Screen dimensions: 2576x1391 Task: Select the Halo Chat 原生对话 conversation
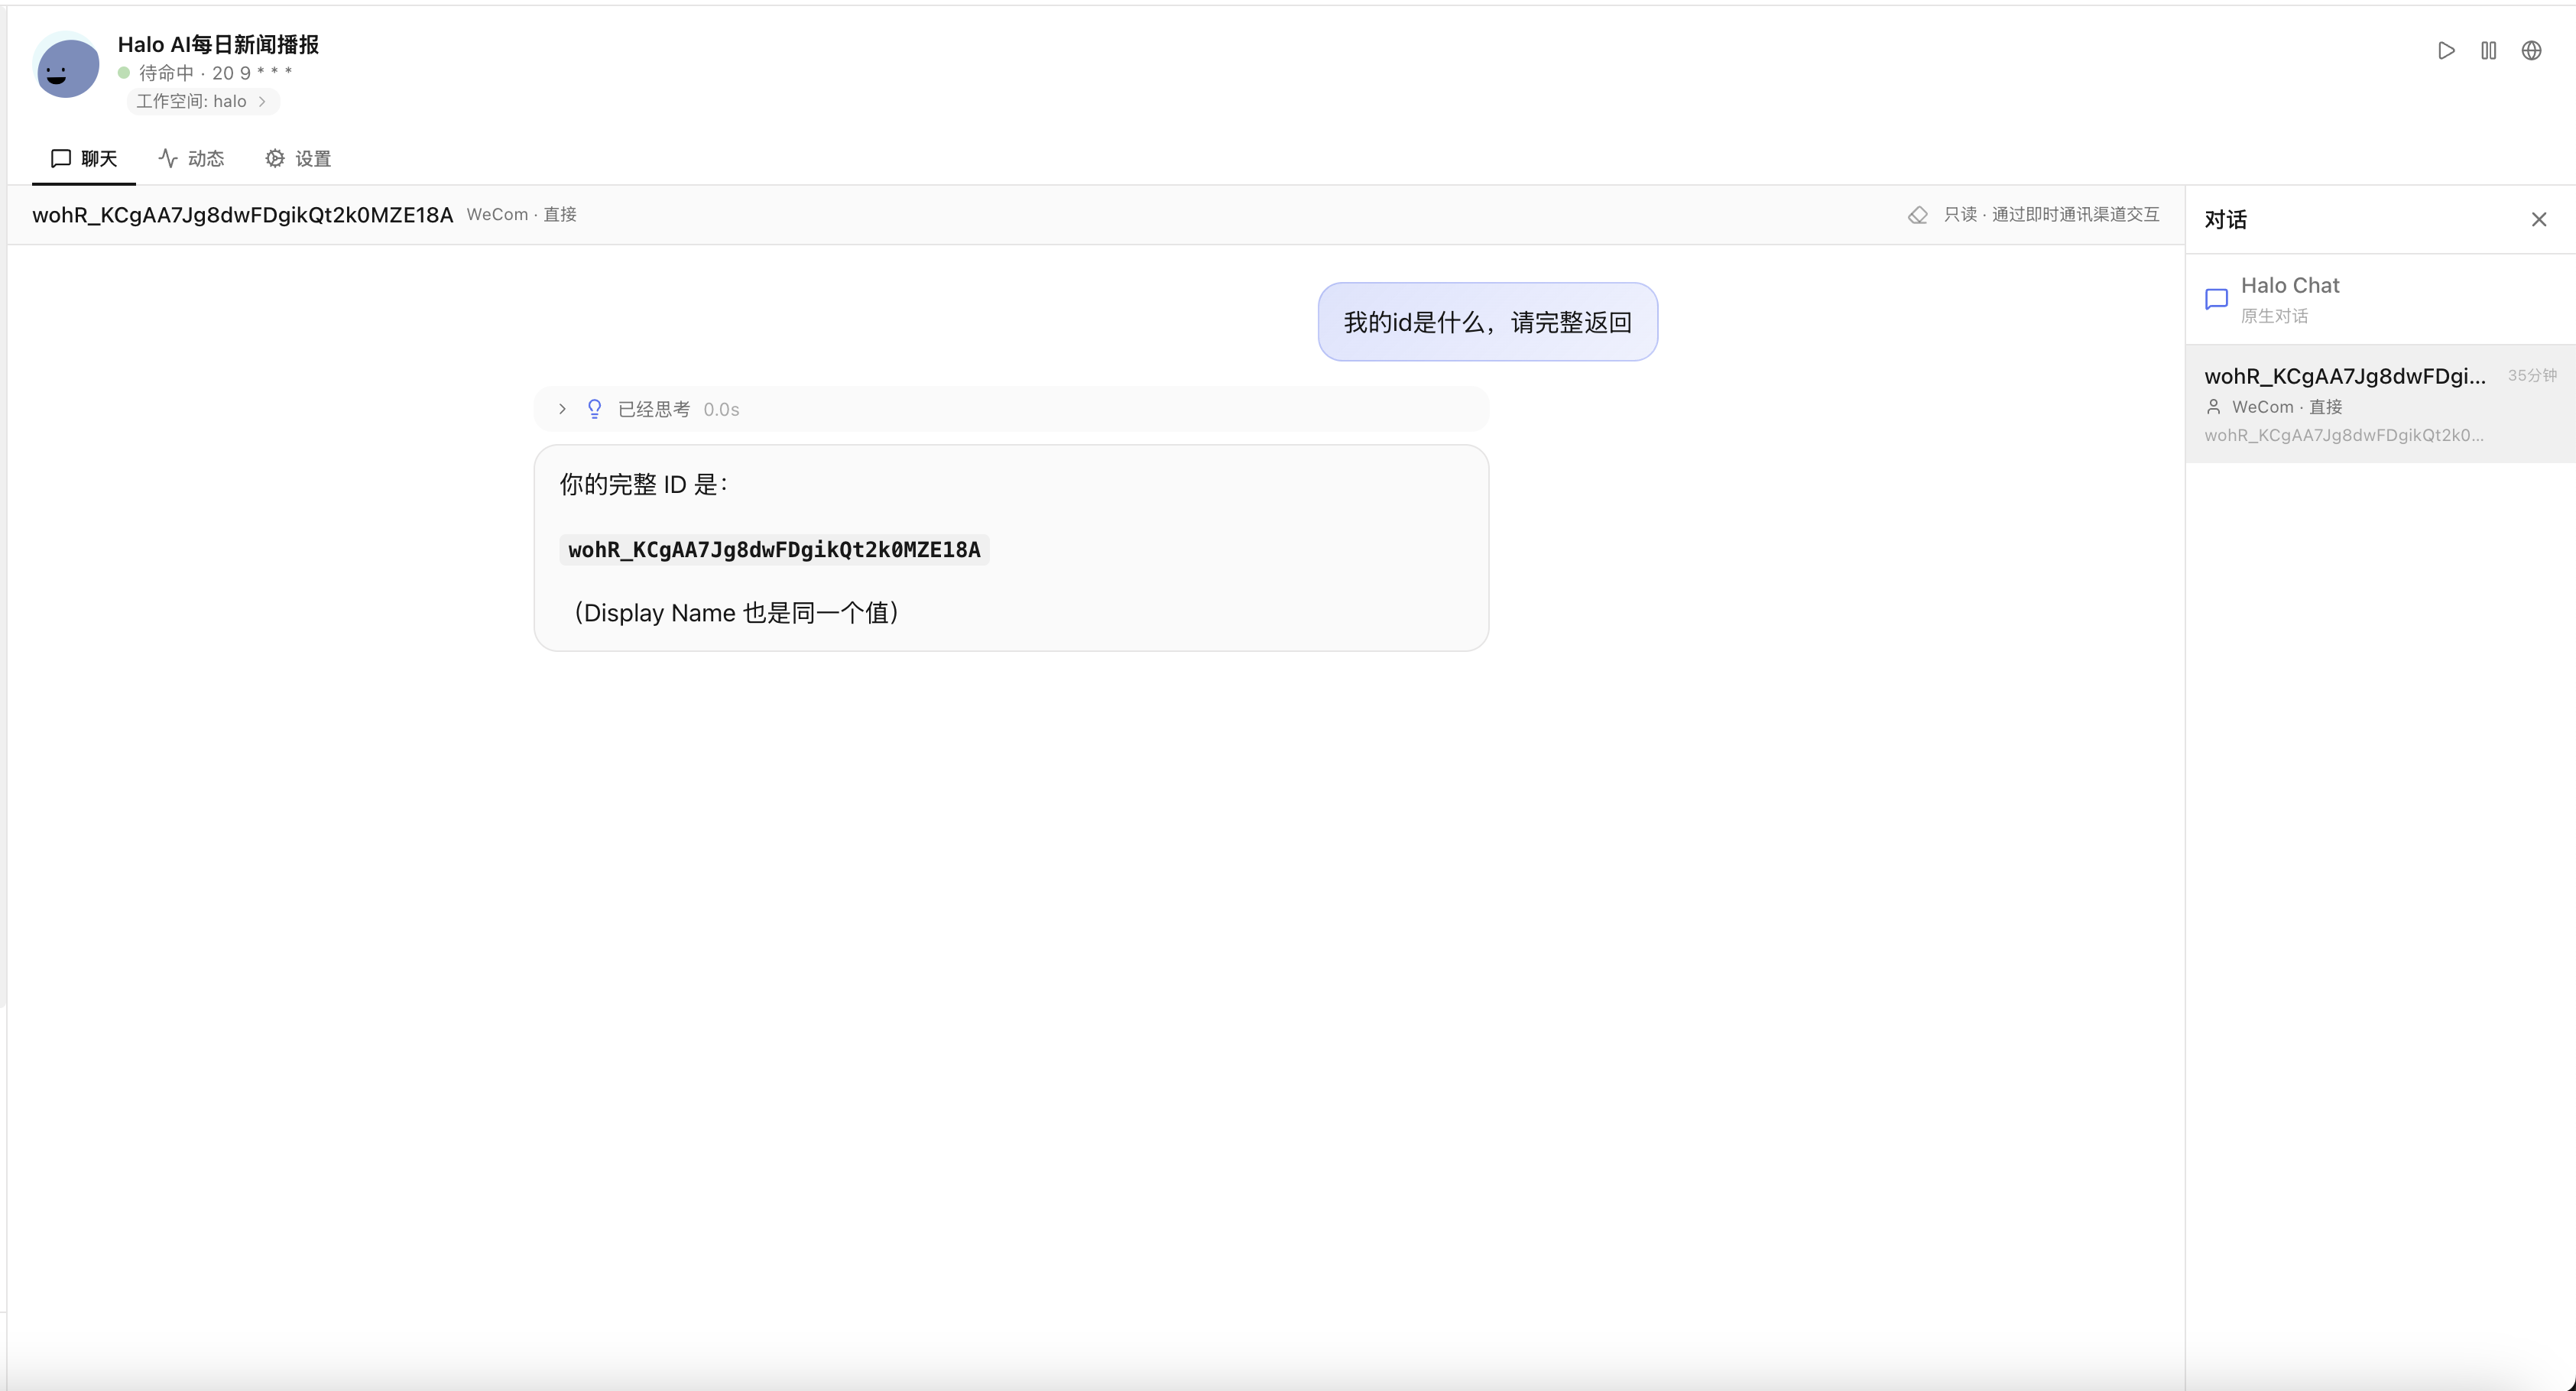(2380, 299)
